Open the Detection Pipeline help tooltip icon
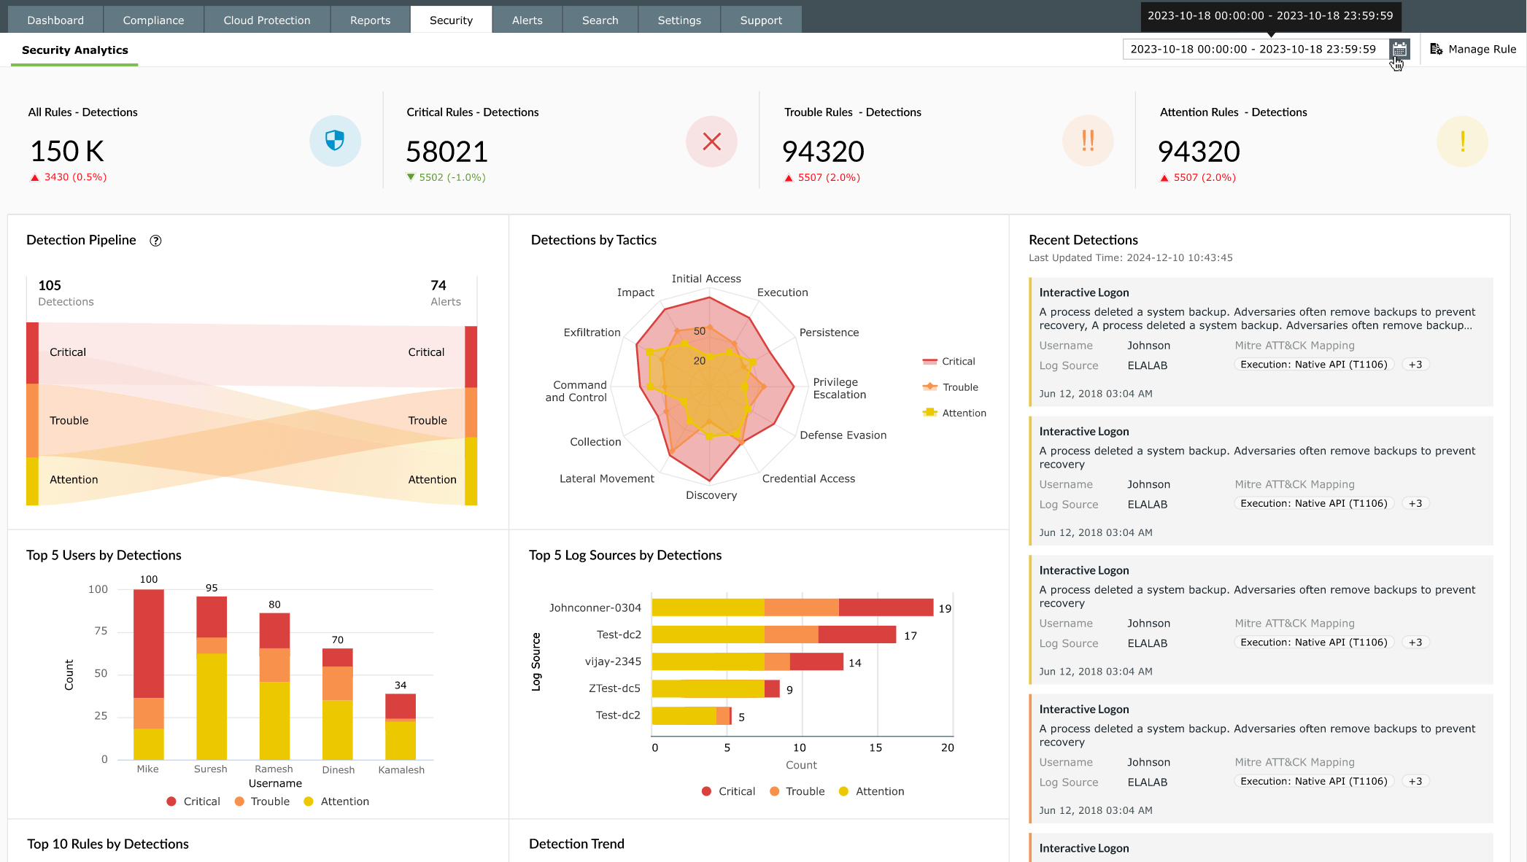Screen dimensions: 1527x862 coord(156,240)
